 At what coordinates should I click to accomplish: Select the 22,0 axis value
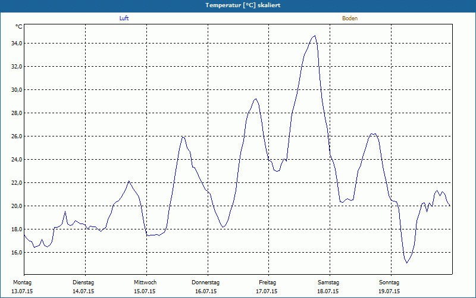(x=17, y=183)
